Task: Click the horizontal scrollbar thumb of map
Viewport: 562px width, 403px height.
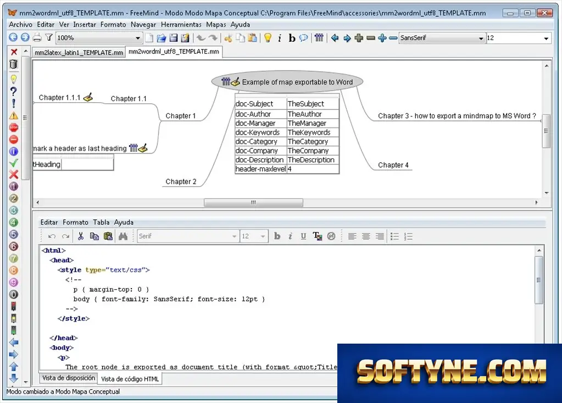Action: pyautogui.click(x=253, y=202)
